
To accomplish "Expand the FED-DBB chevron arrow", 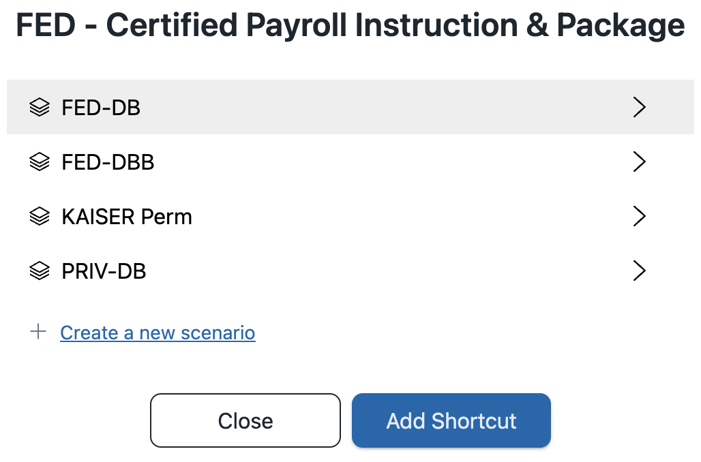I will (640, 161).
